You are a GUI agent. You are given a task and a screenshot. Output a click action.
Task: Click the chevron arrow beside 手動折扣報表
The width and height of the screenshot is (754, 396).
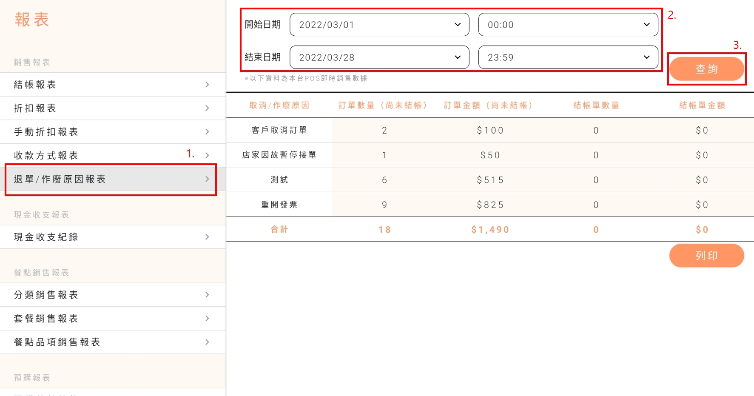207,132
